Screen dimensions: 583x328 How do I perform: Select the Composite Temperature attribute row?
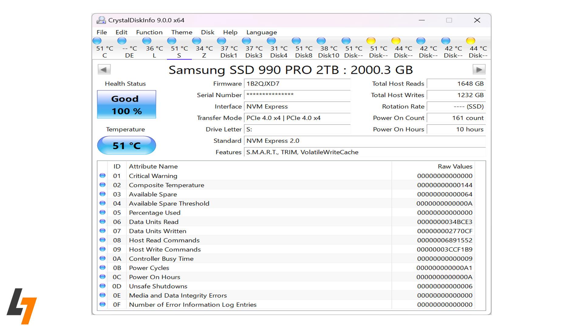(x=166, y=185)
